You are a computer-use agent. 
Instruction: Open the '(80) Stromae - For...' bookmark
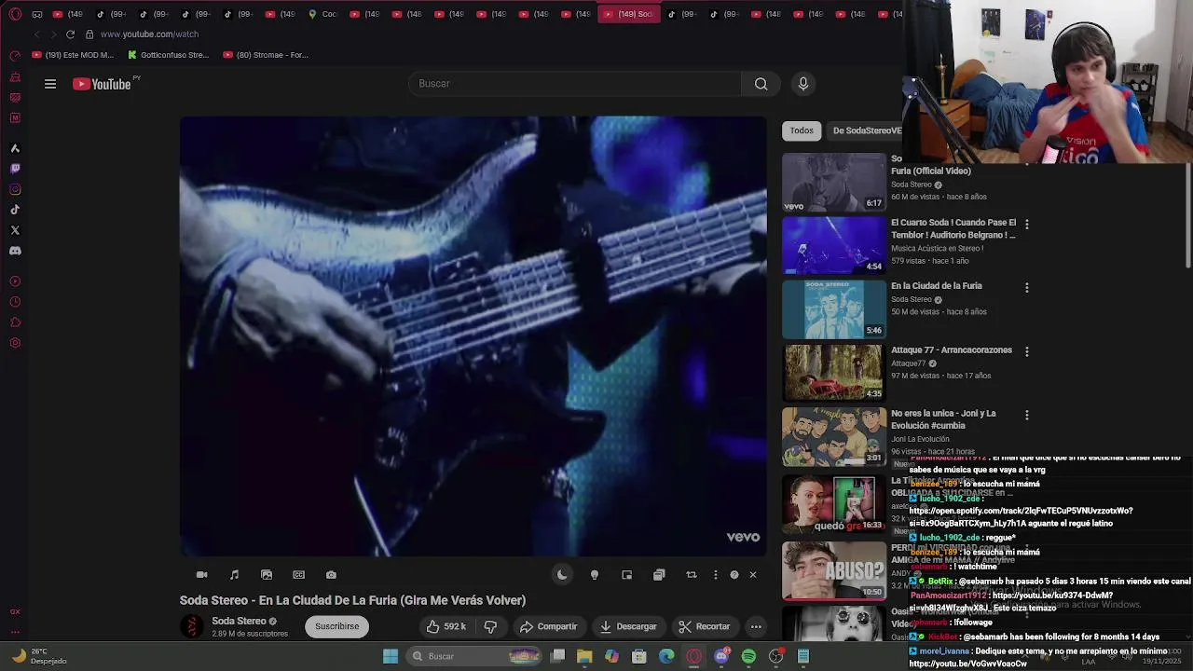tap(266, 55)
